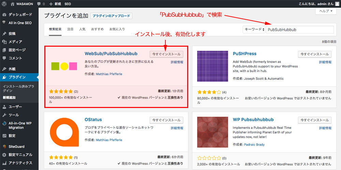Click OStatus orange logo thumbnail
This screenshot has height=170, width=341.
click(x=64, y=132)
